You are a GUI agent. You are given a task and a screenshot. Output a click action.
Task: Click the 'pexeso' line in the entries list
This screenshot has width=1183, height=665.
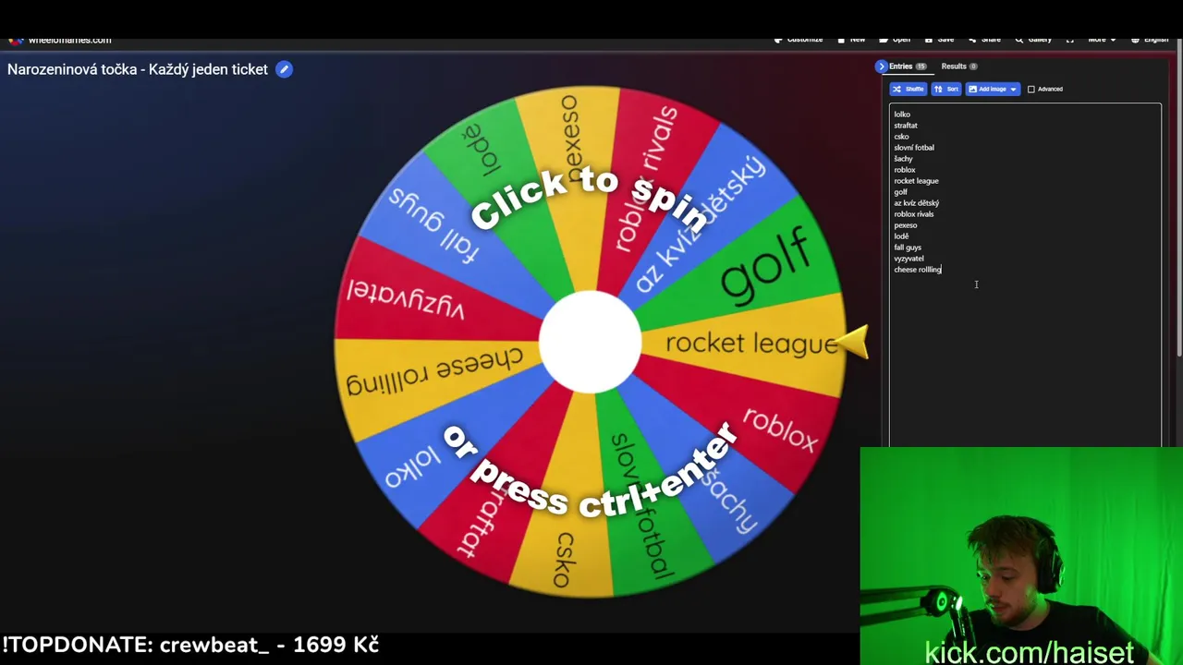coord(906,225)
